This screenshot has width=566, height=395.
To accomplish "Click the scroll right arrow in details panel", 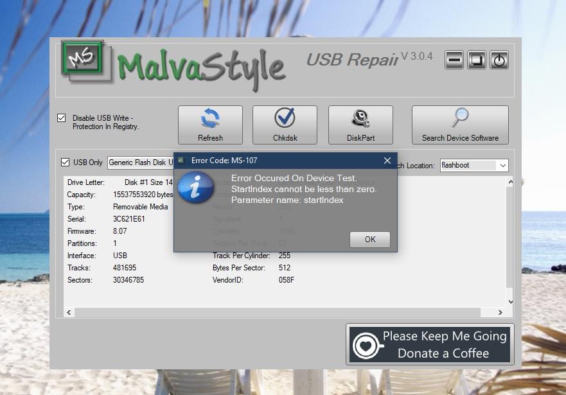I will tap(500, 312).
